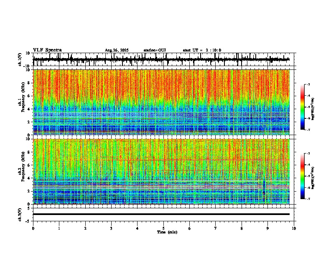The width and height of the screenshot is (331, 256).
Task: Click the 4 kHz tick of ch.2 spectrogram
Action: (x=29, y=178)
